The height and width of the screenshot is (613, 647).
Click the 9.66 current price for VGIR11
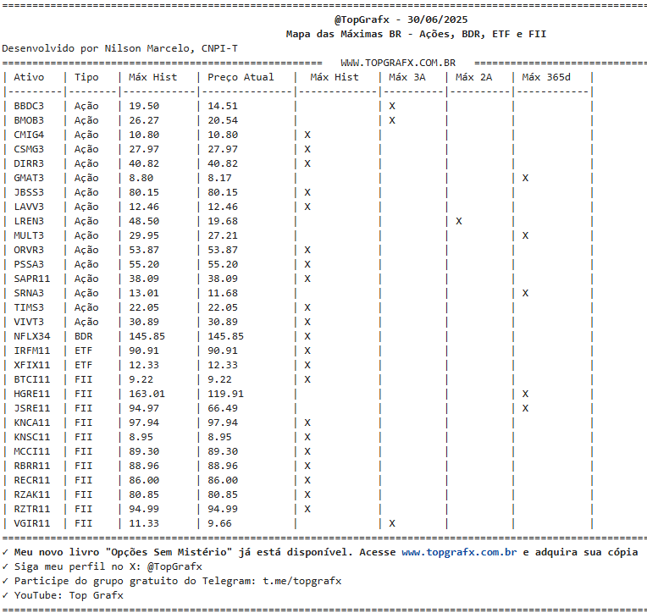point(219,523)
